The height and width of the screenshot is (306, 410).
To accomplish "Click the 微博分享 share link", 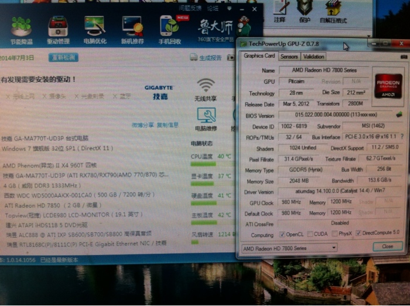I will coord(142,125).
